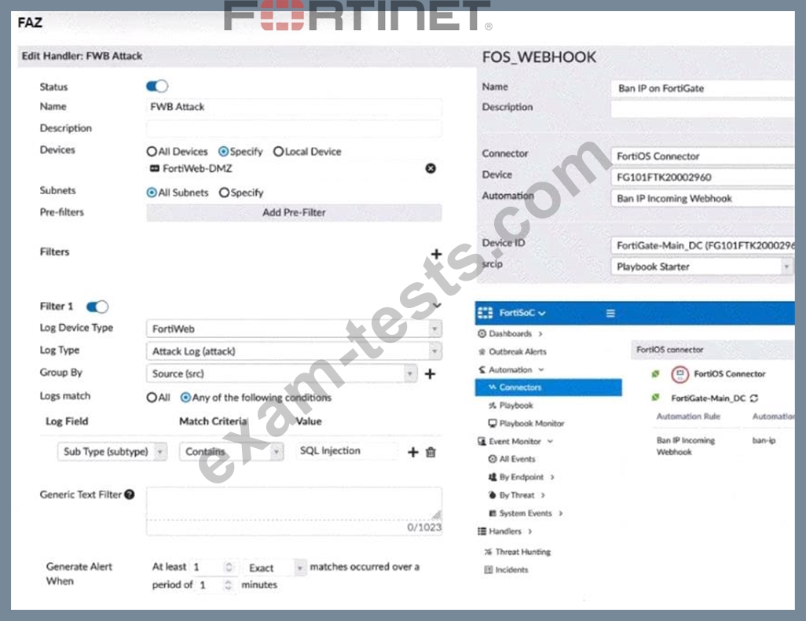Add a new log match condition row
The height and width of the screenshot is (621, 806).
(412, 452)
